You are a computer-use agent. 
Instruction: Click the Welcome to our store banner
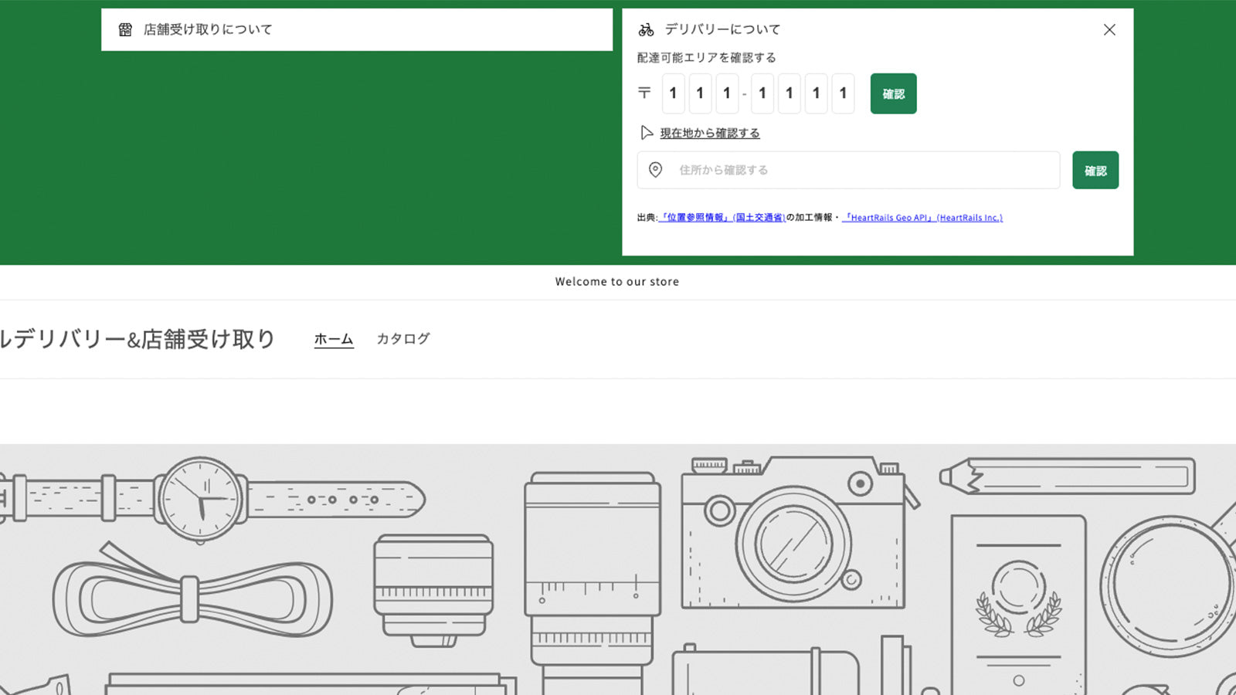click(x=617, y=282)
